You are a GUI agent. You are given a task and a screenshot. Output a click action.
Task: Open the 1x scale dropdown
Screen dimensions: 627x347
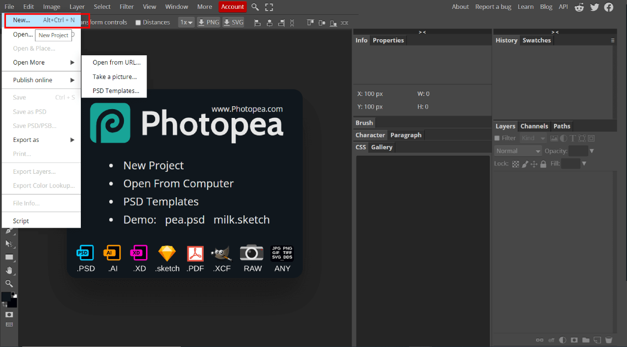[186, 22]
